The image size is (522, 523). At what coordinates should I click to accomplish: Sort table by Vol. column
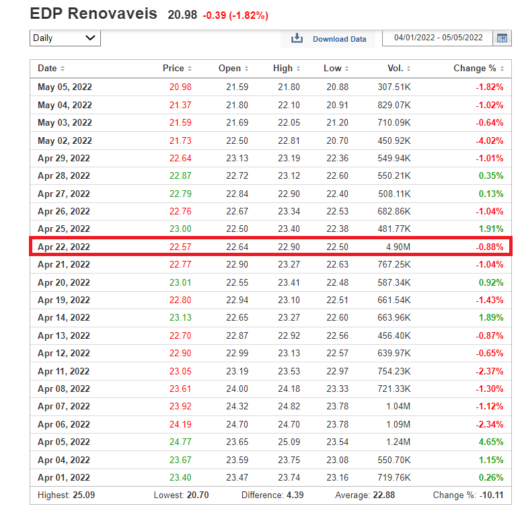tap(399, 69)
